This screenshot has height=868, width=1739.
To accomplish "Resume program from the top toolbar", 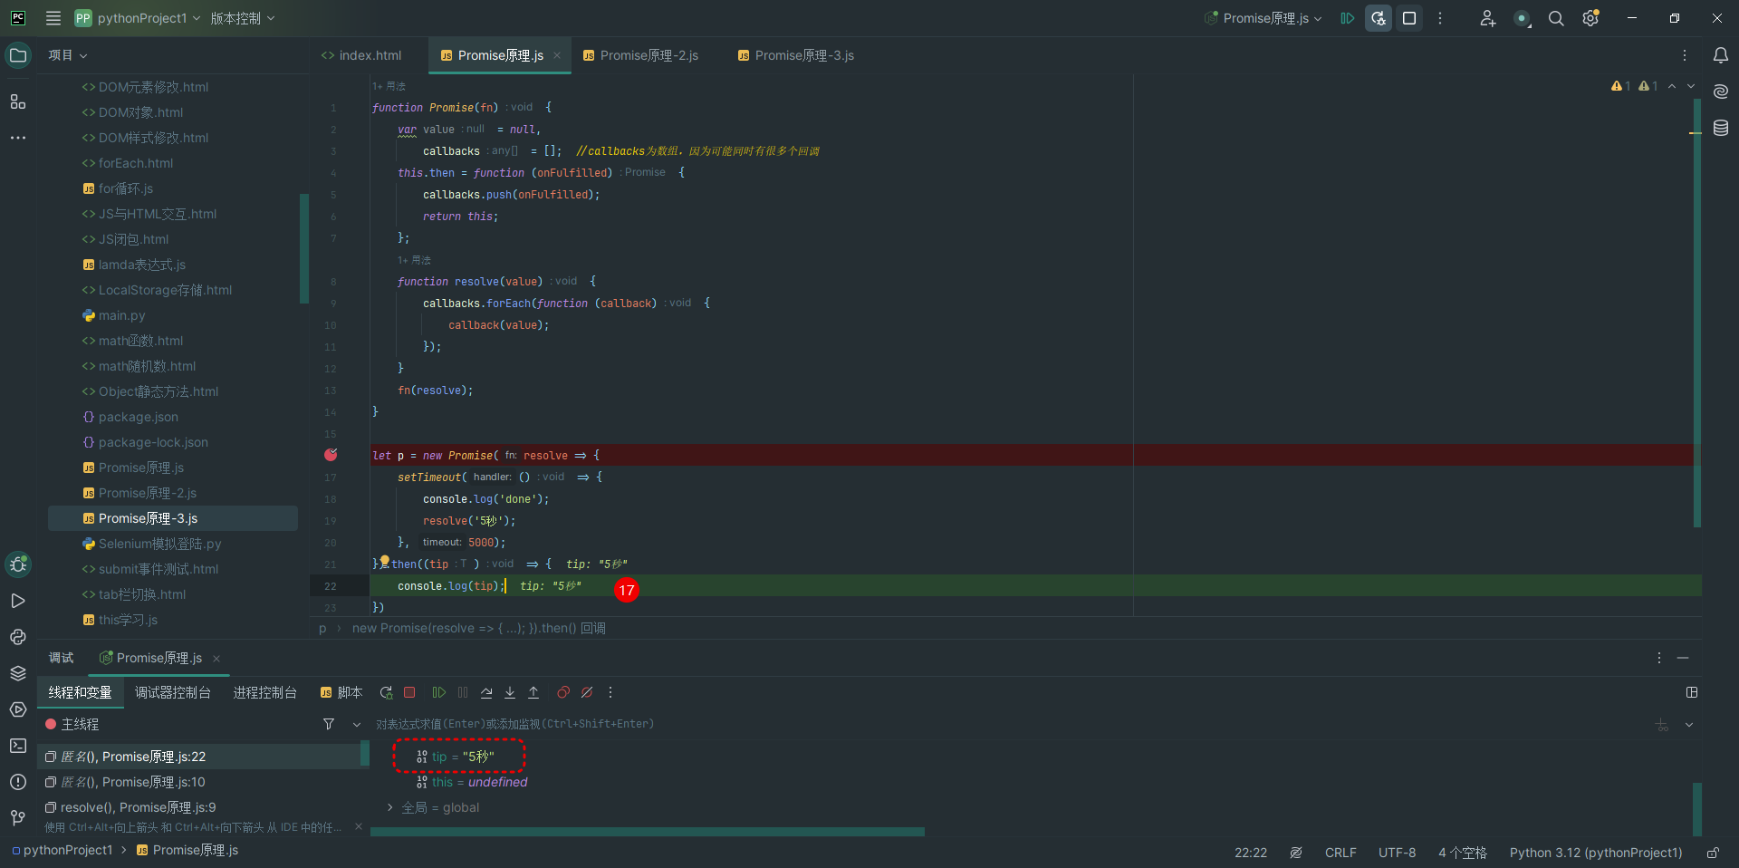I will coord(1348,18).
